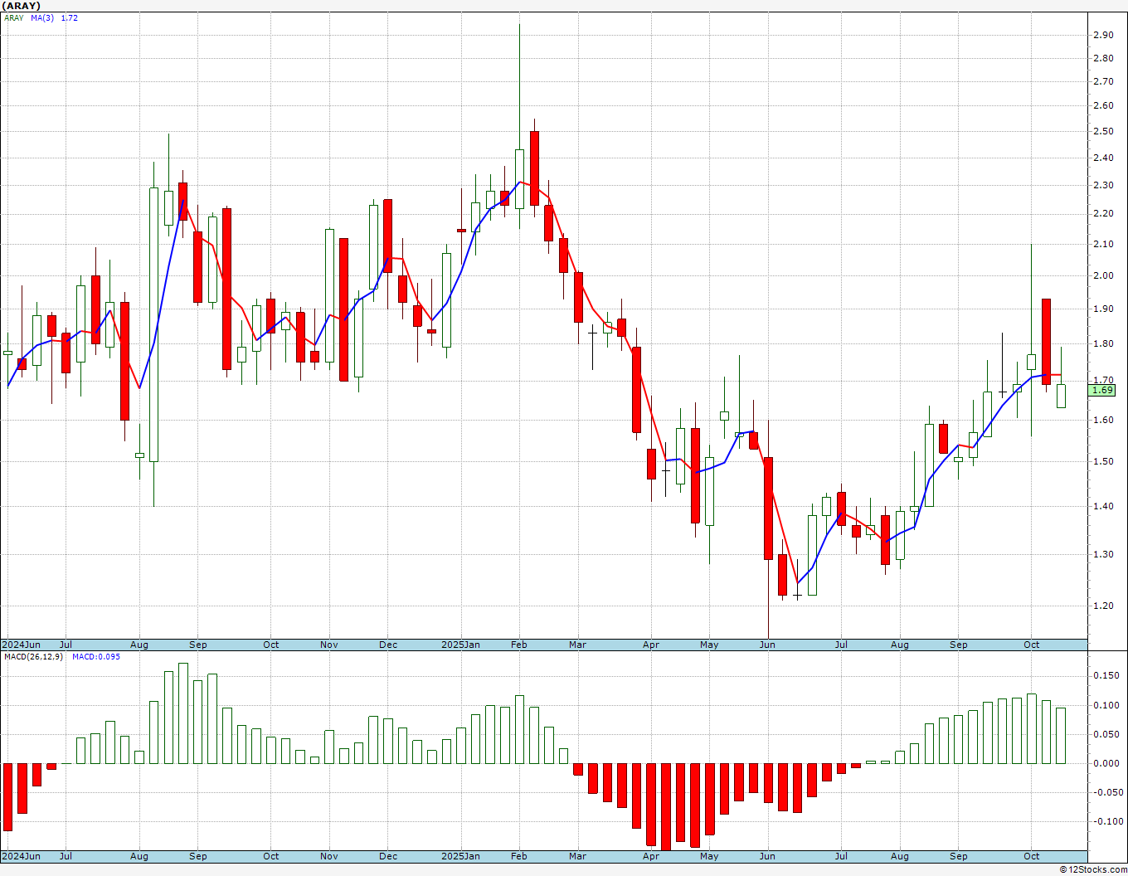Select the MACD:0.095 value label
1128x876 pixels.
pos(96,657)
